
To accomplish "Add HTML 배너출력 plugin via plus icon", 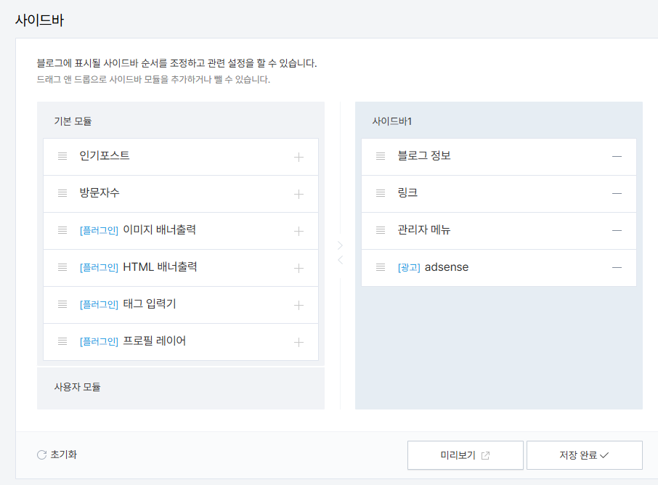I will tap(298, 267).
